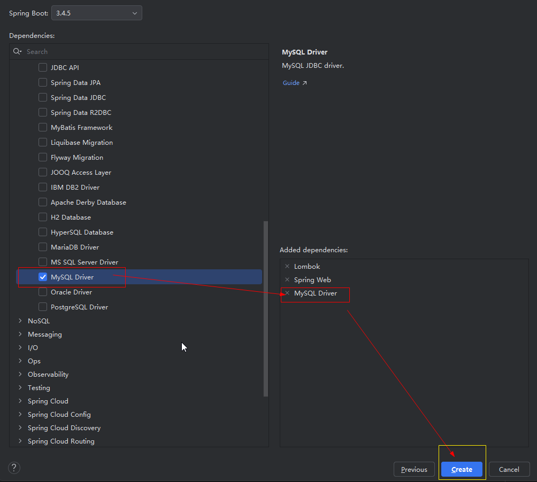The image size is (537, 482).
Task: Check the PostgreSQL Driver dependency
Action: pos(43,307)
